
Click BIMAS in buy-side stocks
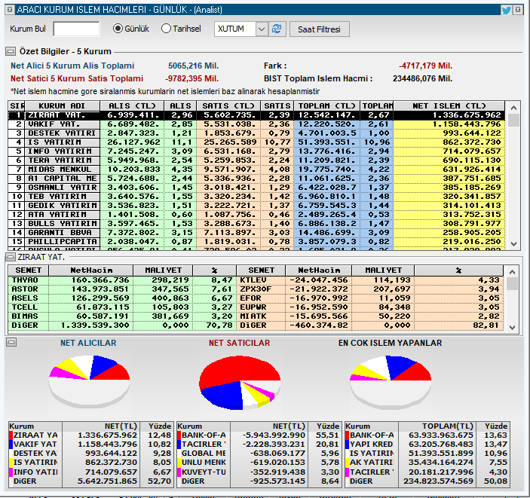click(x=25, y=316)
